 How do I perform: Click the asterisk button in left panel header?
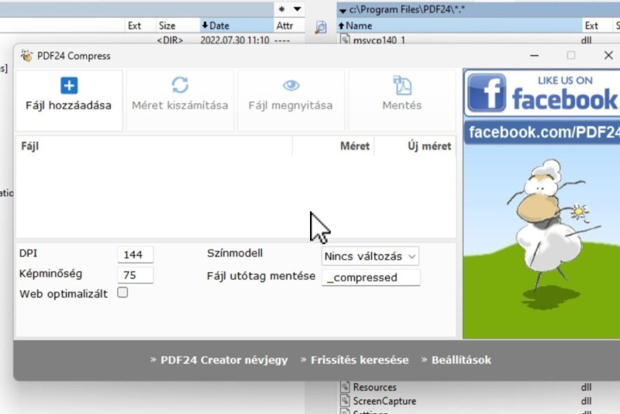[281, 9]
